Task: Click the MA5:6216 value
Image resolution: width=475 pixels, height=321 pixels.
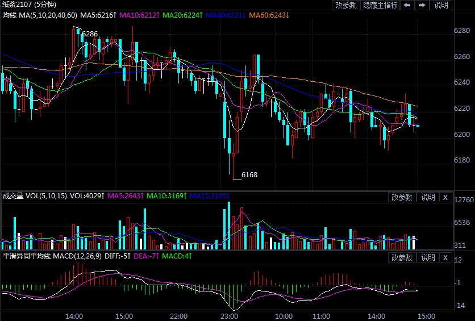Action: pos(98,15)
